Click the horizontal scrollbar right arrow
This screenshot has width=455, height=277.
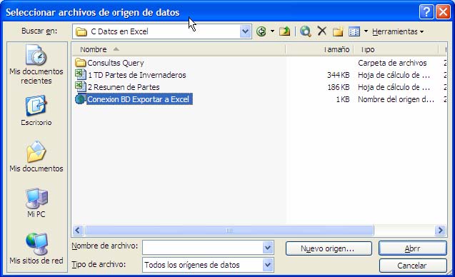coord(440,231)
